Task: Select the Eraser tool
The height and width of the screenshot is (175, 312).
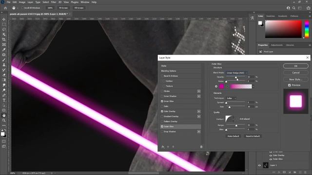Action: (x=4, y=75)
